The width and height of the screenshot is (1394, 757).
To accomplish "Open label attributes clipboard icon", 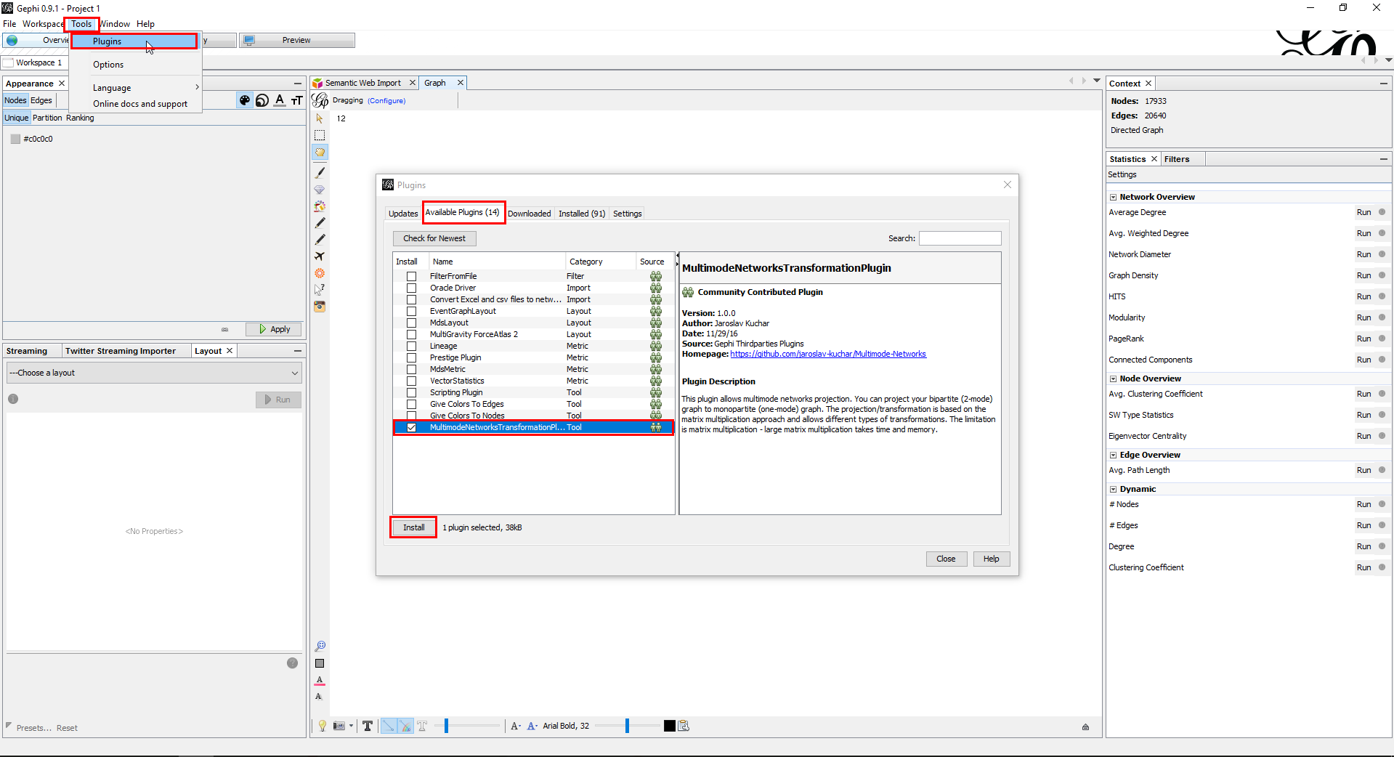I will pos(684,726).
